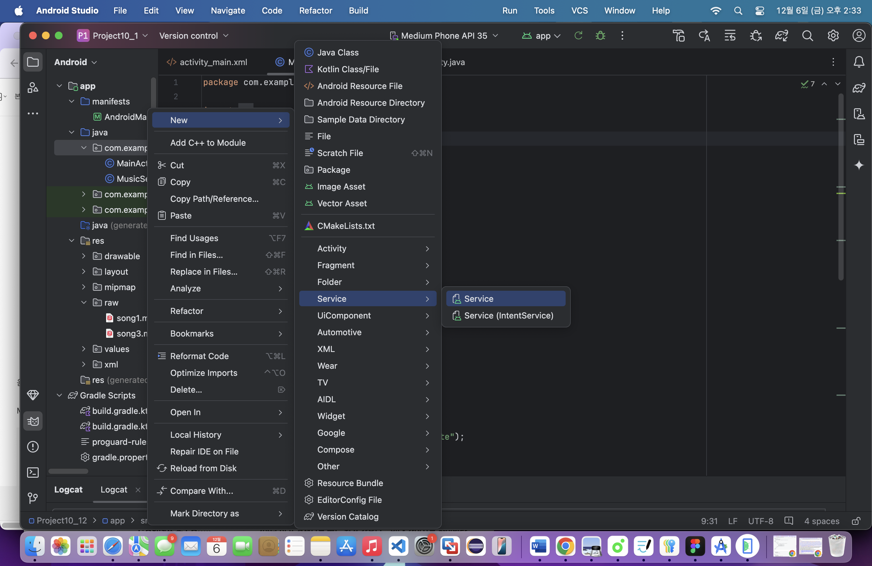The image size is (872, 566).
Task: Click Sync Project with Gradle Files icon
Action: pyautogui.click(x=781, y=35)
